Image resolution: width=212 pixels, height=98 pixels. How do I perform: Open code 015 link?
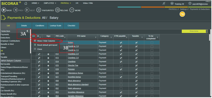click(x=57, y=66)
